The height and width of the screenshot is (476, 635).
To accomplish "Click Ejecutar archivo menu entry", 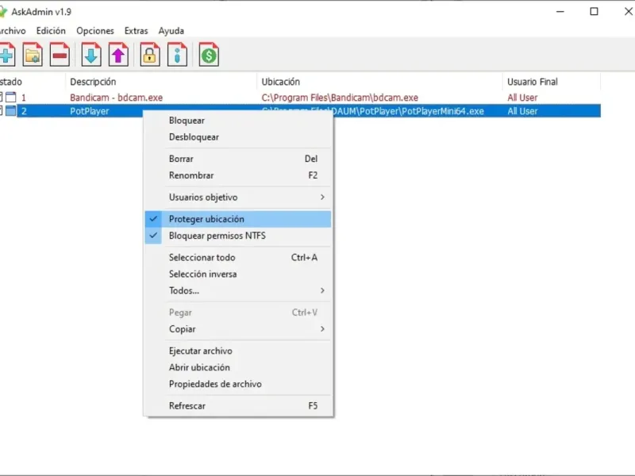I will point(238,351).
